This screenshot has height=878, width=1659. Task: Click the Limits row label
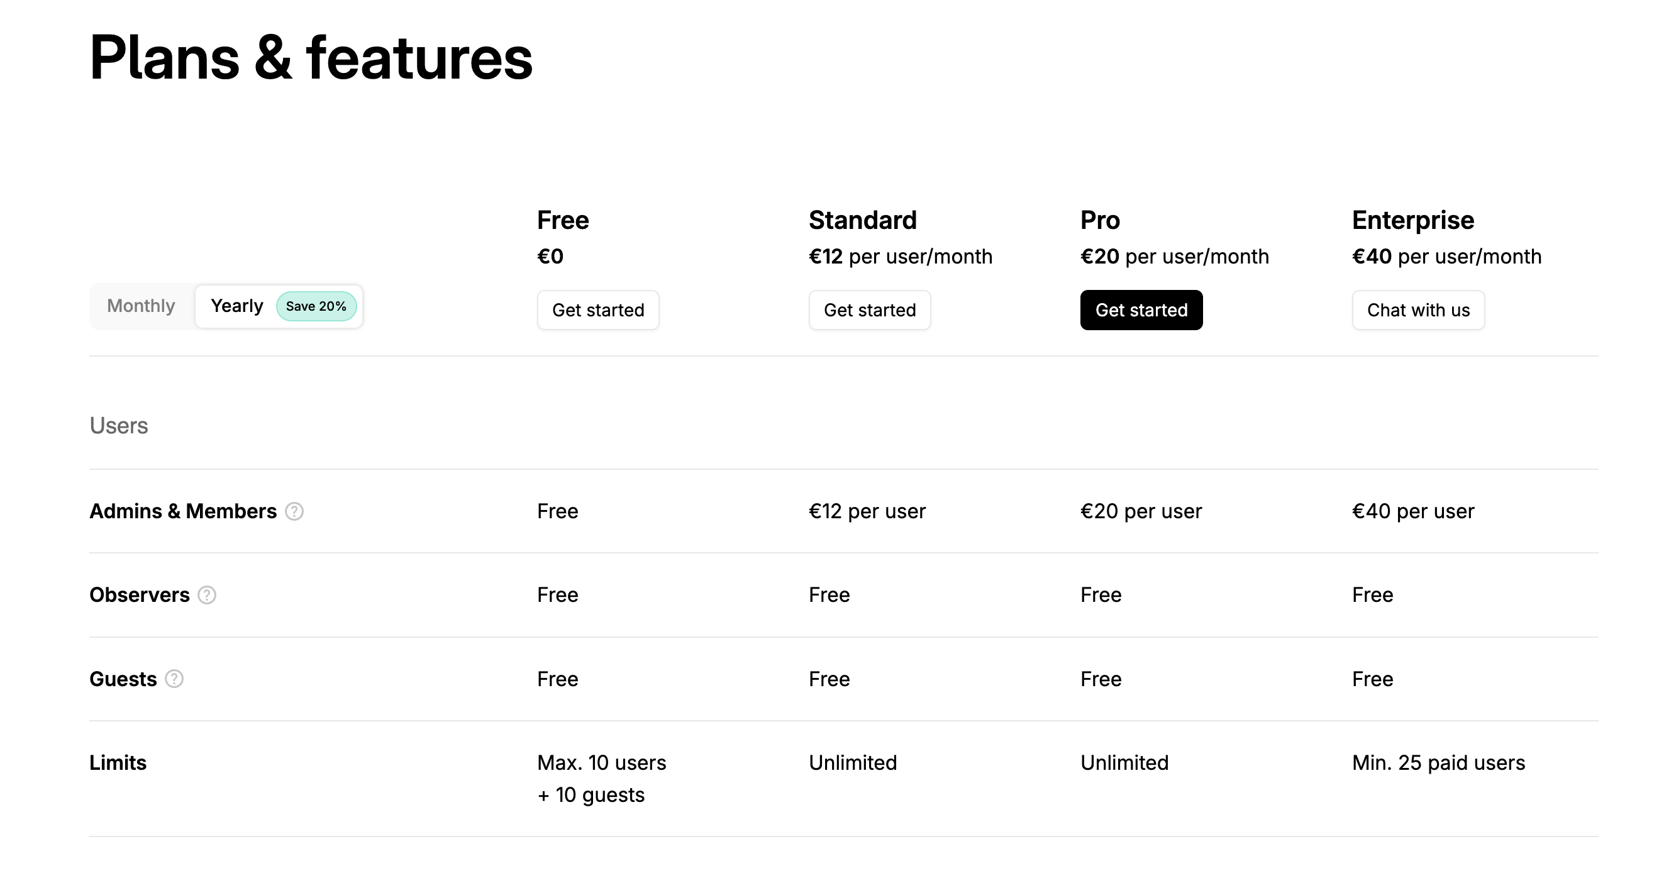point(118,763)
